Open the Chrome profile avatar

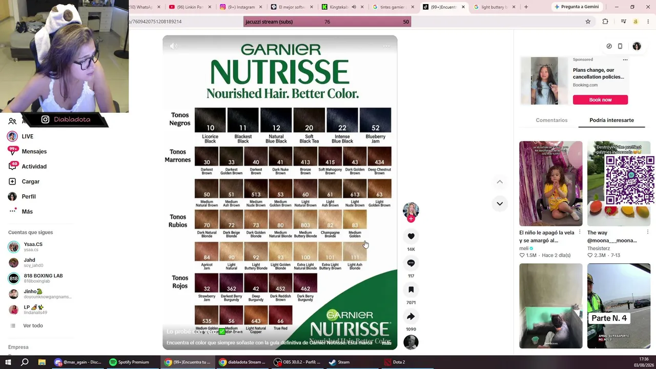click(x=635, y=22)
